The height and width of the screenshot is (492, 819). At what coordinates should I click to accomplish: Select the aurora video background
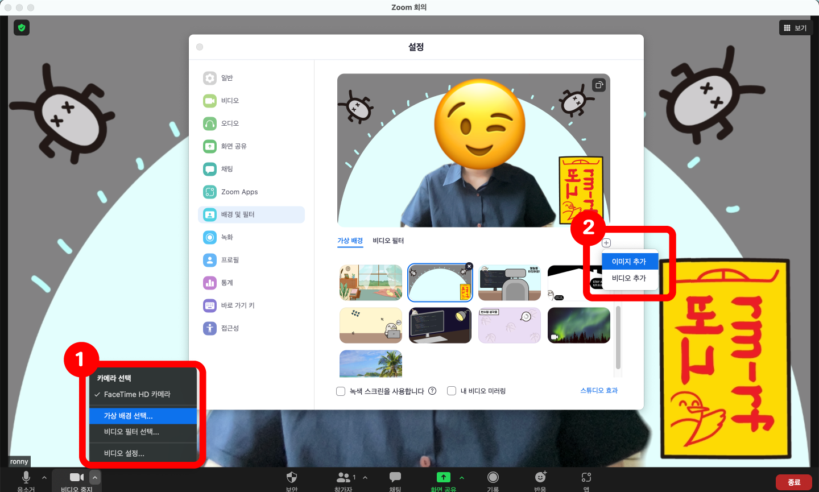pyautogui.click(x=579, y=325)
